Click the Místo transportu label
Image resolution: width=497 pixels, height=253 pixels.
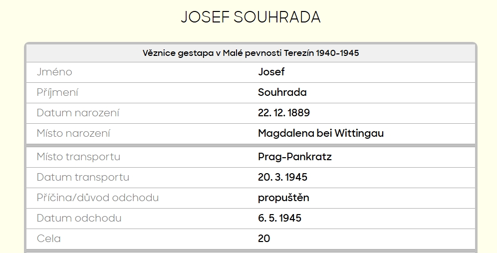point(78,157)
